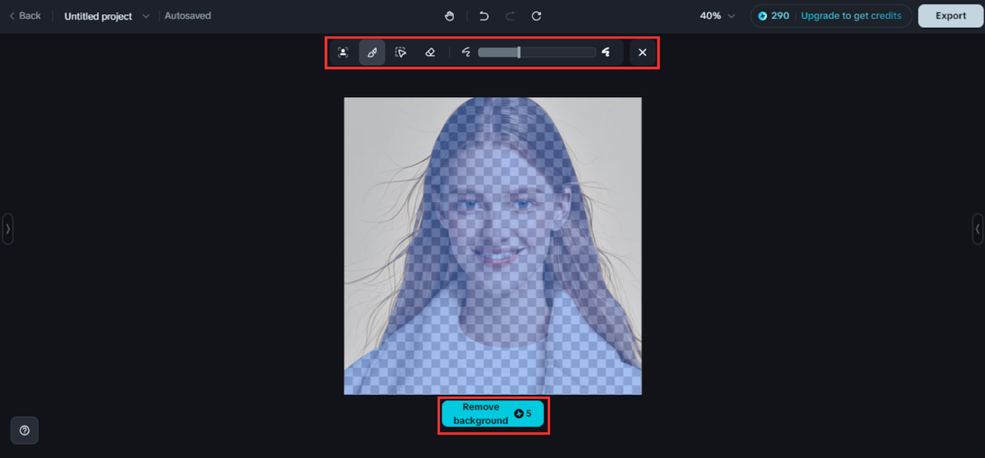Click the Export button

951,15
